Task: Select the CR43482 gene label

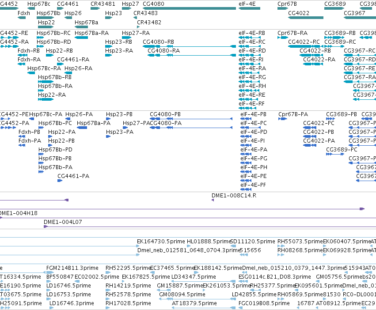Action: point(149,22)
